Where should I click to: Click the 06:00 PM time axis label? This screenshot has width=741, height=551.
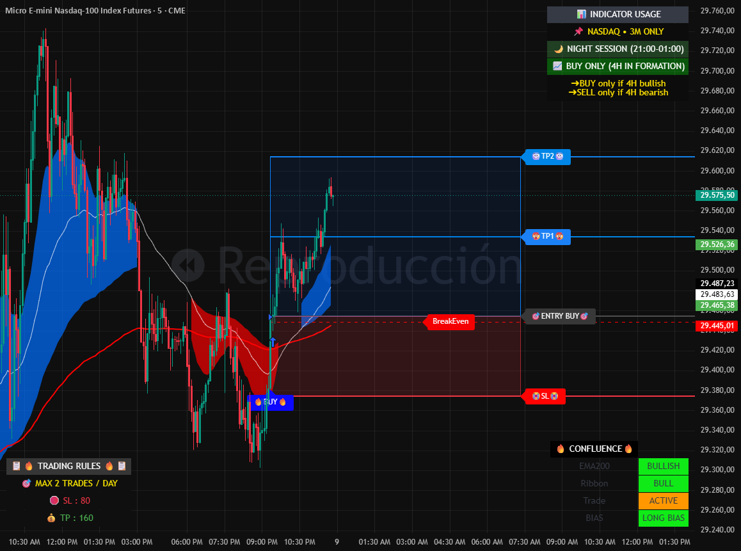[x=187, y=541]
